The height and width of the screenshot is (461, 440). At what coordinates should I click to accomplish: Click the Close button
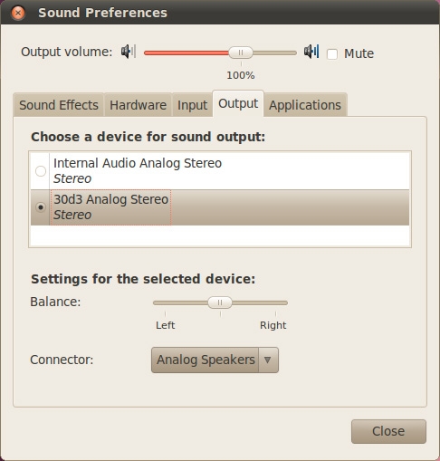(x=388, y=431)
